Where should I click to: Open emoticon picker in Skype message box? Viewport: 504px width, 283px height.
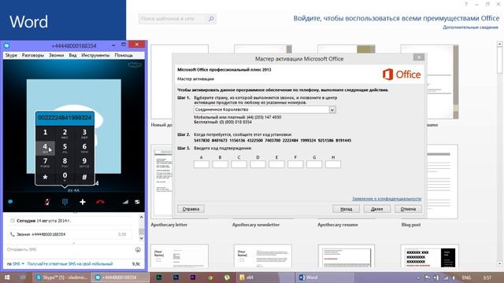click(x=138, y=249)
